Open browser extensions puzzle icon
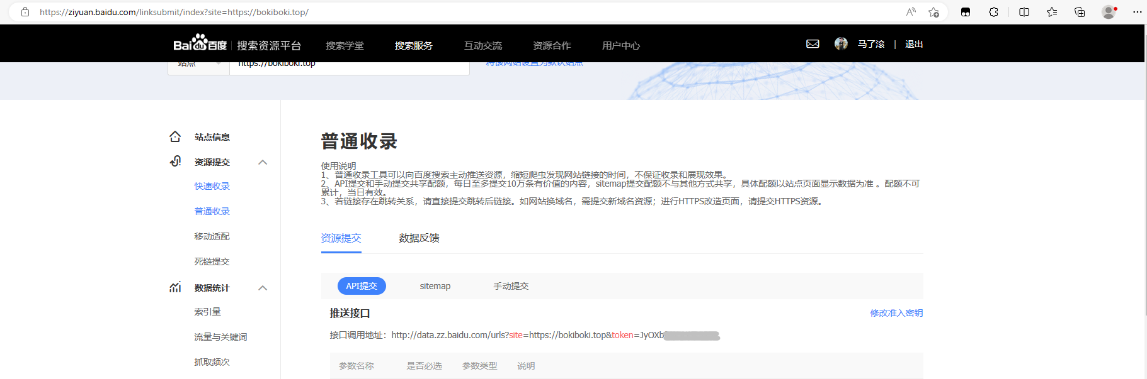1147x379 pixels. click(993, 12)
